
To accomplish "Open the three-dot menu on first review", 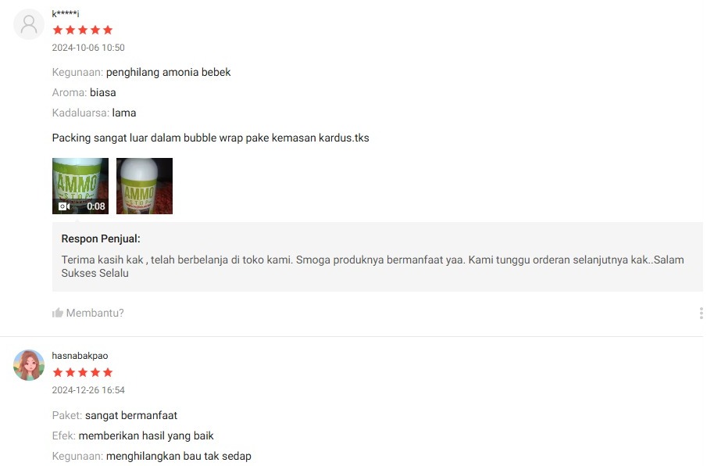I will (x=702, y=314).
